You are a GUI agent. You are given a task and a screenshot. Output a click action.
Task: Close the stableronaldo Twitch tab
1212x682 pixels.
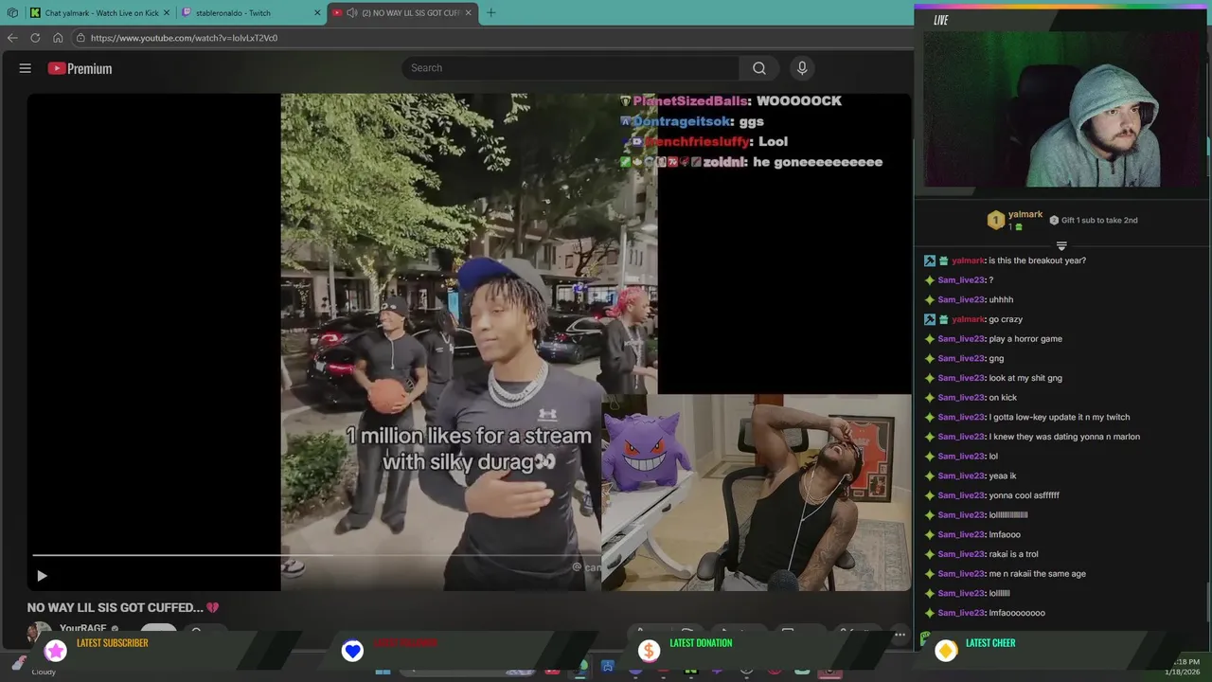[317, 13]
